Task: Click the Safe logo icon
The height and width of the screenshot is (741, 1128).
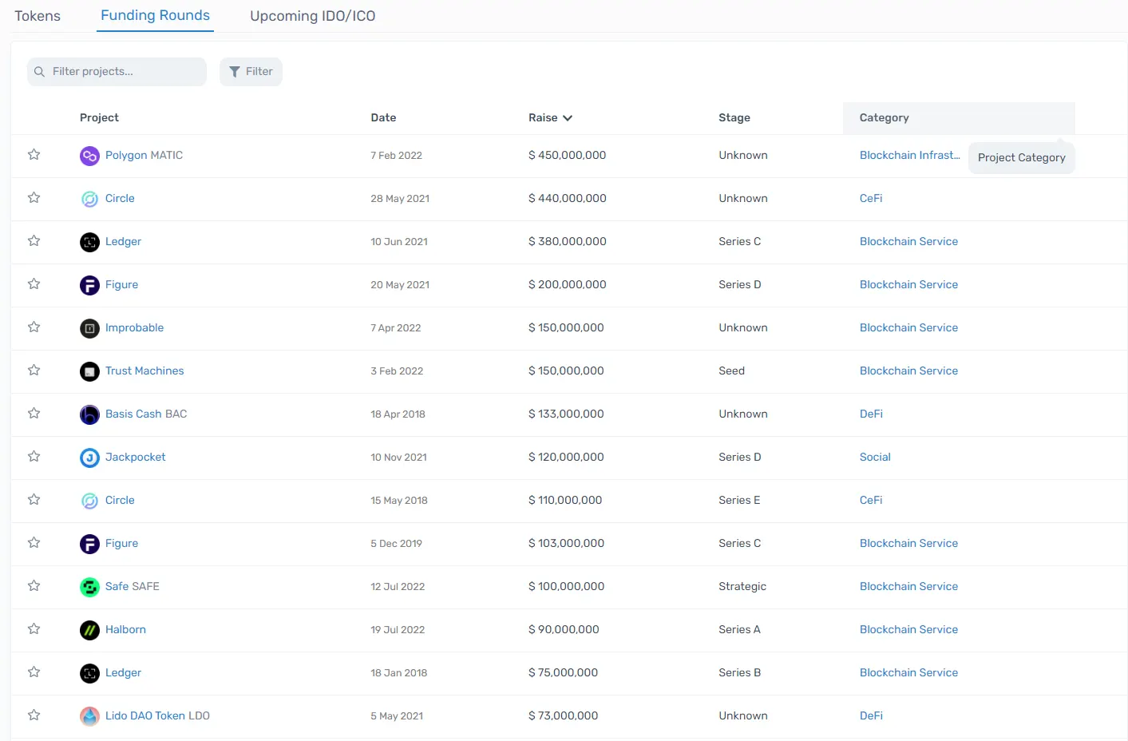Action: click(89, 587)
